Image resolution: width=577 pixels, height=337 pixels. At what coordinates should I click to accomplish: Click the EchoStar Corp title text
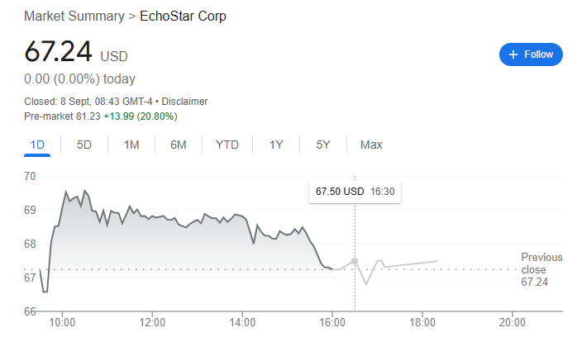tap(183, 17)
